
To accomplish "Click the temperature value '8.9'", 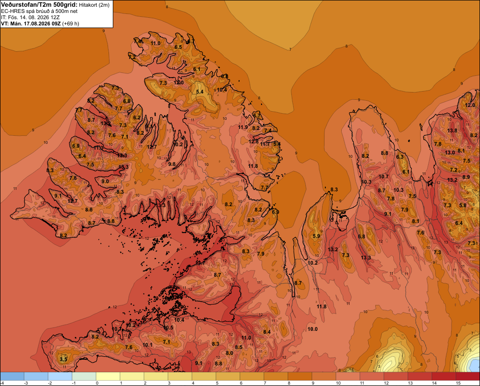I will [x=466, y=177].
